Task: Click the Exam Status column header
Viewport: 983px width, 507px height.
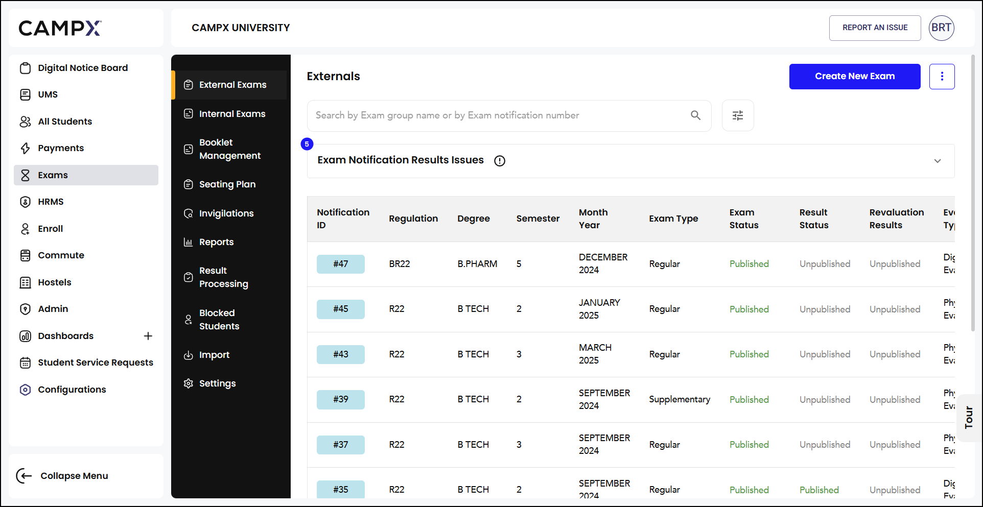Action: tap(743, 219)
